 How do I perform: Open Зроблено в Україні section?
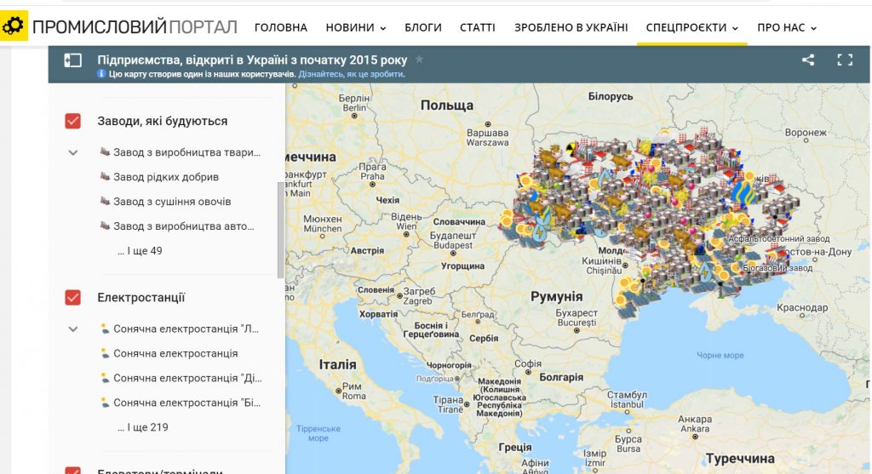(x=571, y=27)
